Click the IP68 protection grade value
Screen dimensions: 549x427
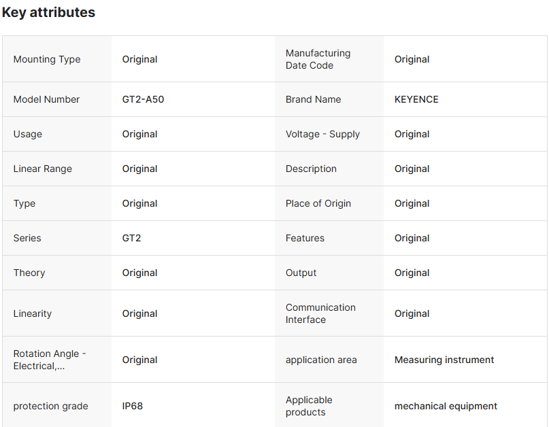[133, 406]
